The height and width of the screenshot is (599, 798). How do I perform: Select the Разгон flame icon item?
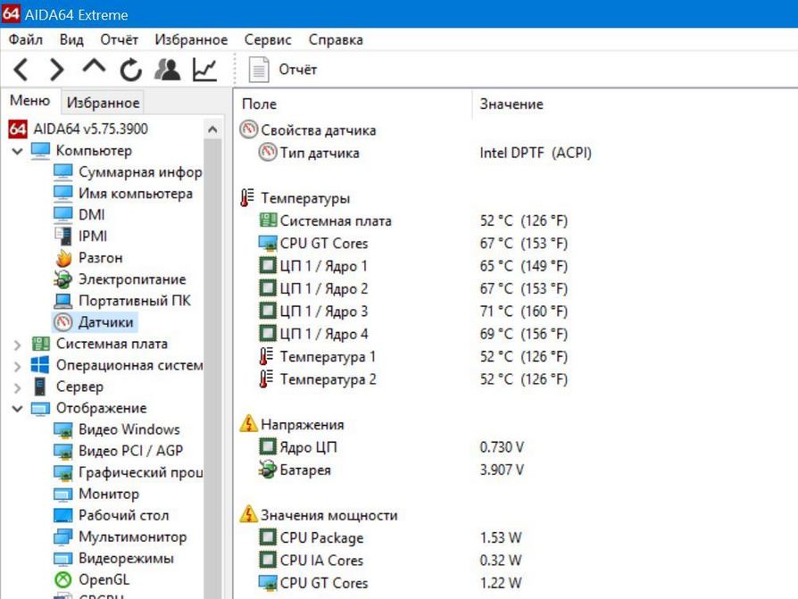100,258
